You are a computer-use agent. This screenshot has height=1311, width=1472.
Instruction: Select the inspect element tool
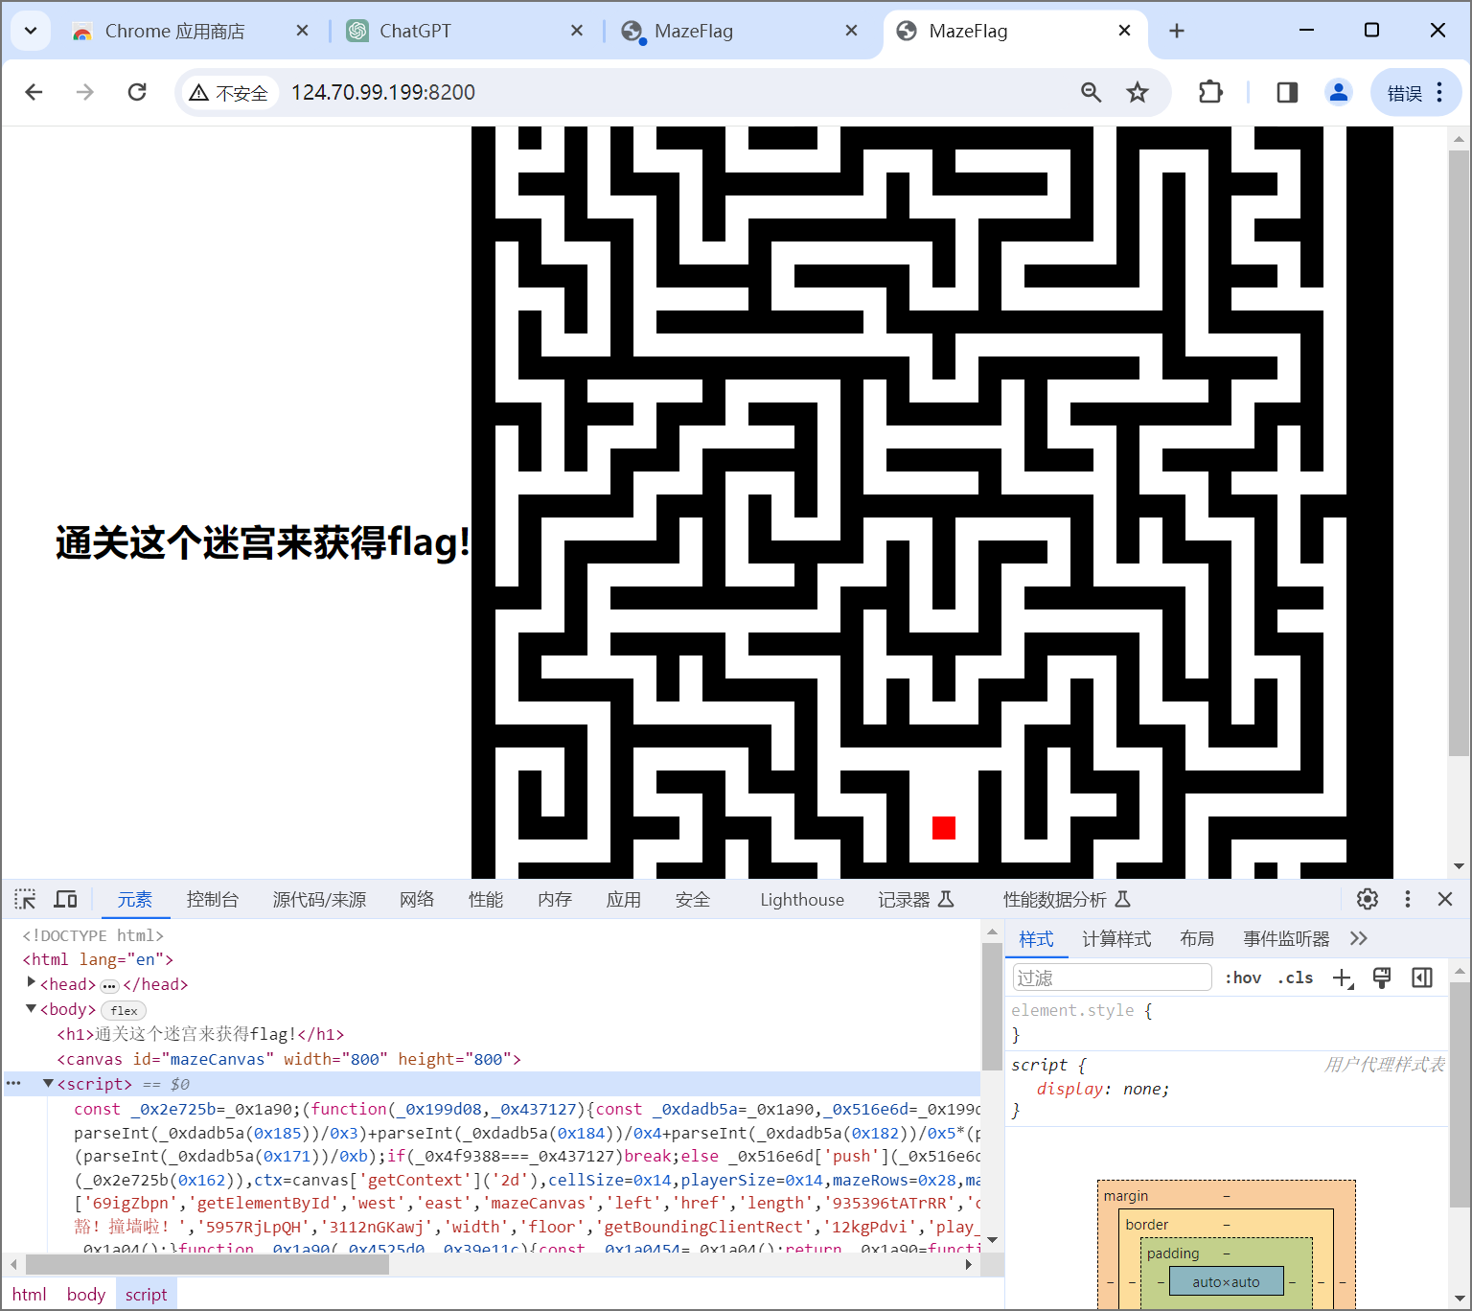pyautogui.click(x=24, y=899)
